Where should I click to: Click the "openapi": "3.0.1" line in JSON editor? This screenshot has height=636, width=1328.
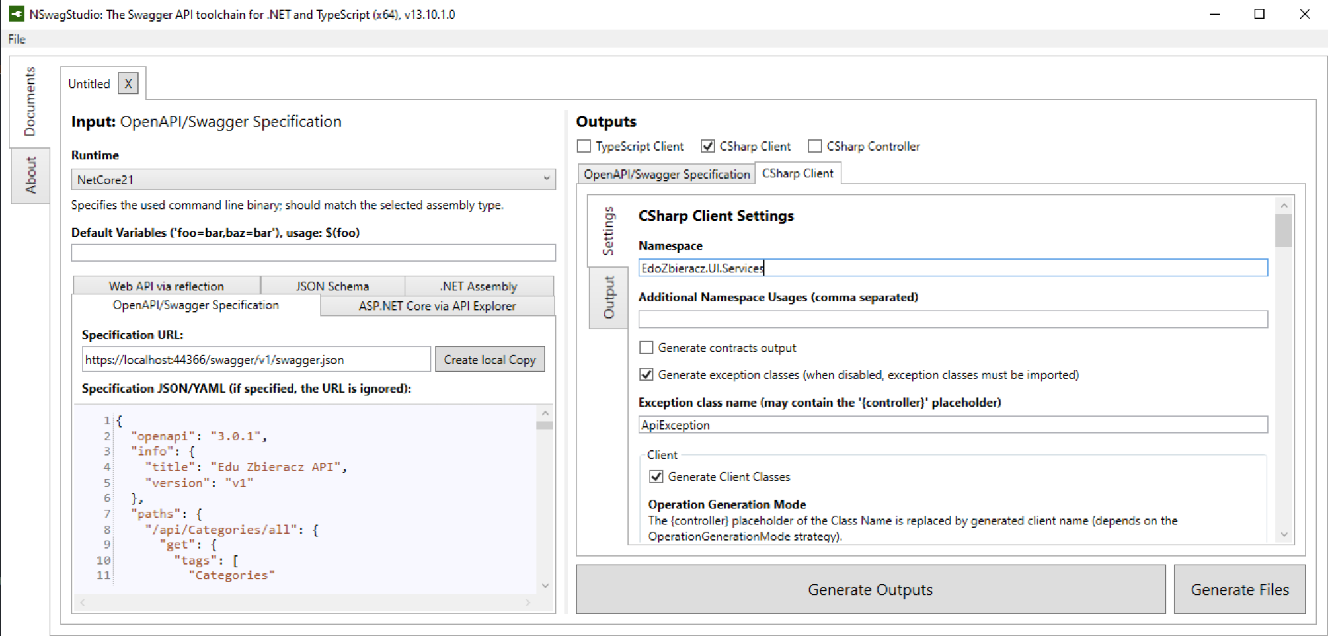[x=199, y=436]
